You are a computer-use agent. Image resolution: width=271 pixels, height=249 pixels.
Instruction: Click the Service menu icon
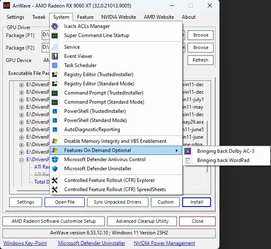pyautogui.click(x=55, y=47)
